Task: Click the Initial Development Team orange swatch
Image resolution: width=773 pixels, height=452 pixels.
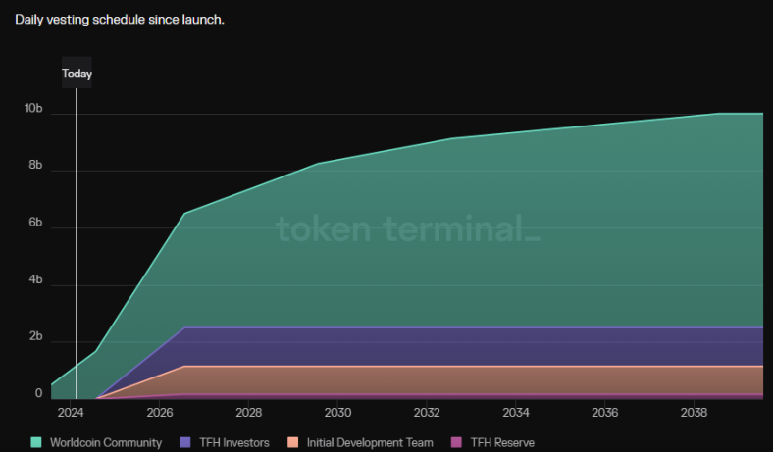Action: (294, 442)
